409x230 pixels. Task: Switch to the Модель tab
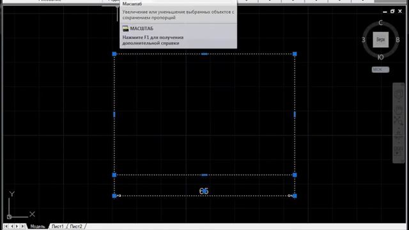pyautogui.click(x=38, y=226)
